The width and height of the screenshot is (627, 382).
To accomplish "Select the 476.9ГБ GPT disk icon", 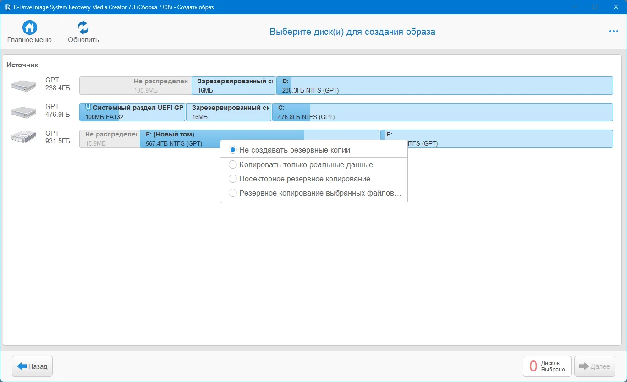I will [x=23, y=112].
